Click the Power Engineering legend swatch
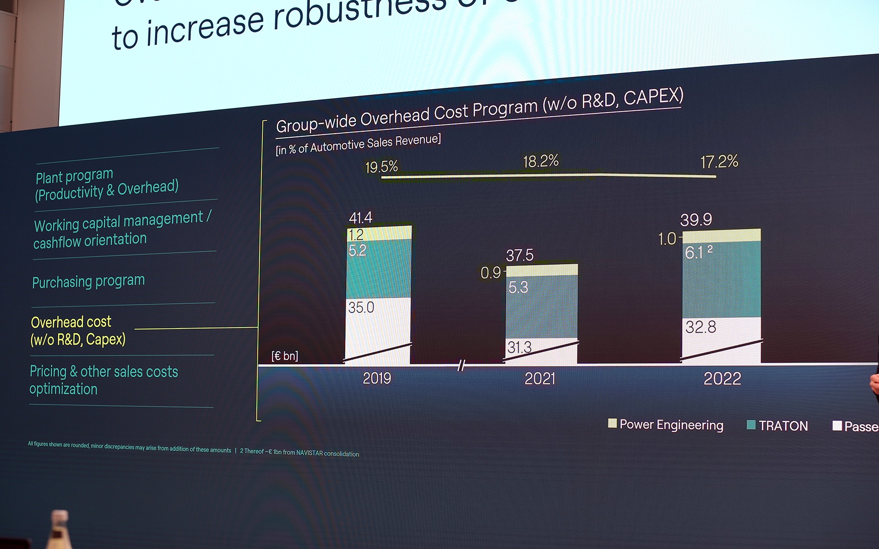This screenshot has width=879, height=549. tap(612, 423)
